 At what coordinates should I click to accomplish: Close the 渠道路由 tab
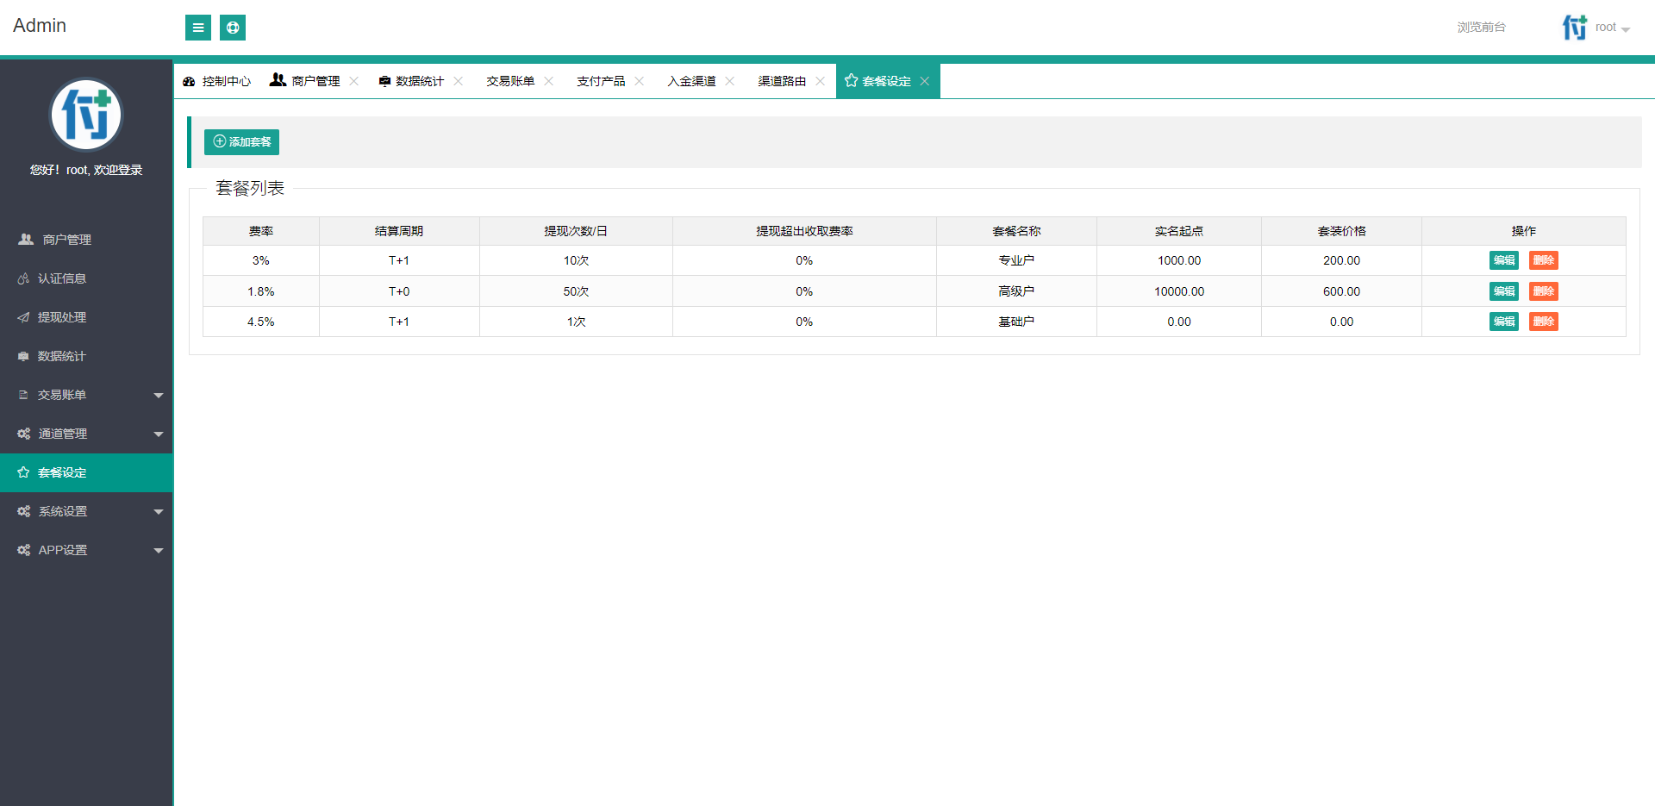pyautogui.click(x=820, y=80)
